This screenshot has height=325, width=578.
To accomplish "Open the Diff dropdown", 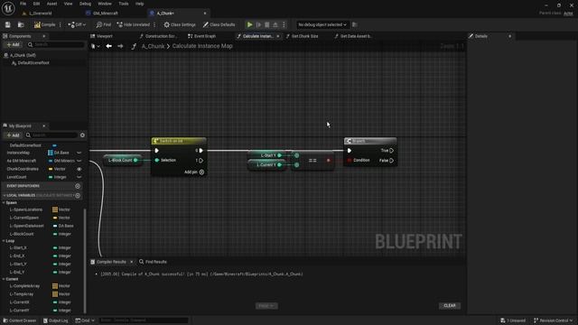I will (x=77, y=24).
